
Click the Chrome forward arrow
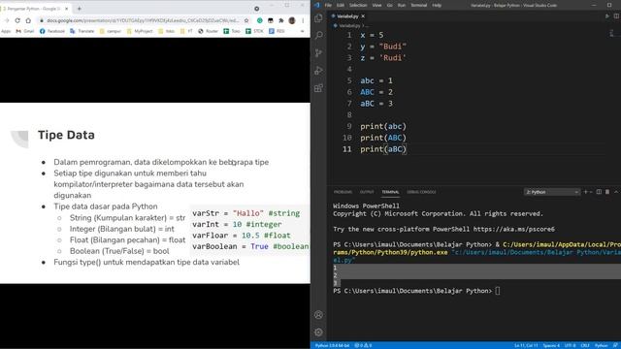click(x=7, y=20)
